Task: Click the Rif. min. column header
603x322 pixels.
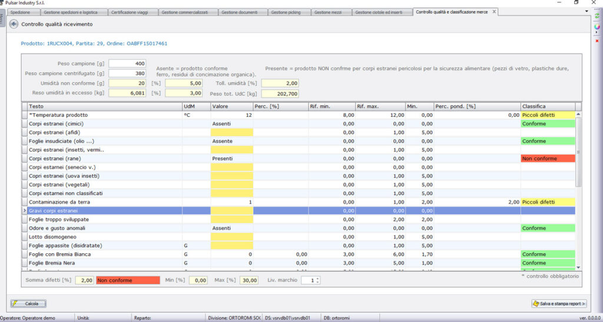Action: click(332, 106)
